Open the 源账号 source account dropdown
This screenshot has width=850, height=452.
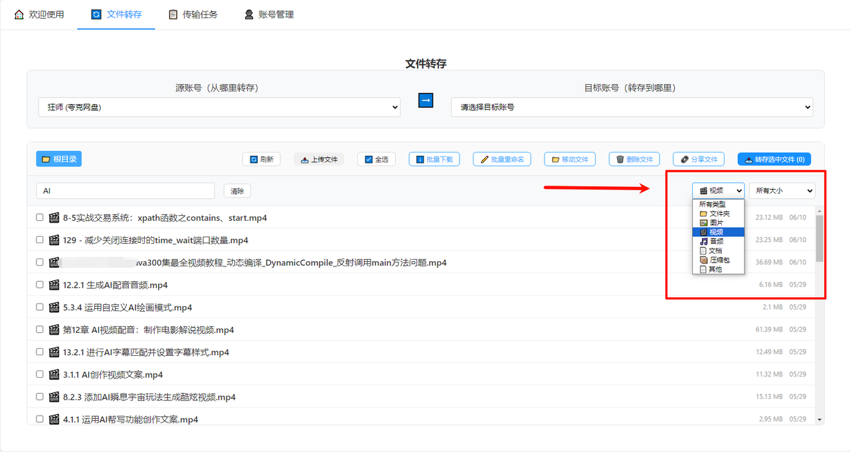(x=219, y=107)
